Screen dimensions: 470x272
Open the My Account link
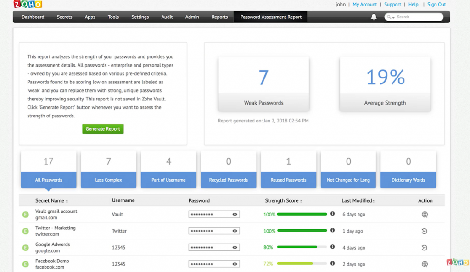(364, 5)
